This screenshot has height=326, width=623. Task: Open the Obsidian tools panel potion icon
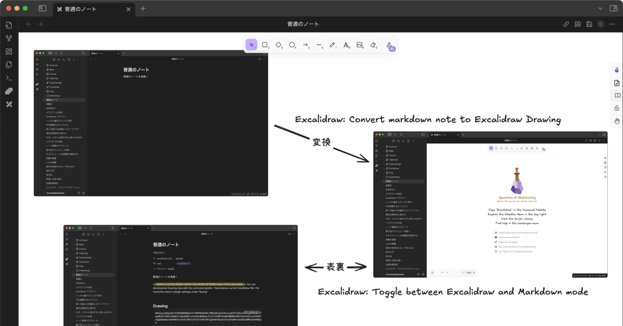tap(617, 70)
